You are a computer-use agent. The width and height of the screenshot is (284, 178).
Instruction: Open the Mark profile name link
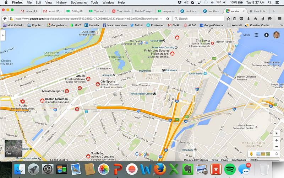246,35
